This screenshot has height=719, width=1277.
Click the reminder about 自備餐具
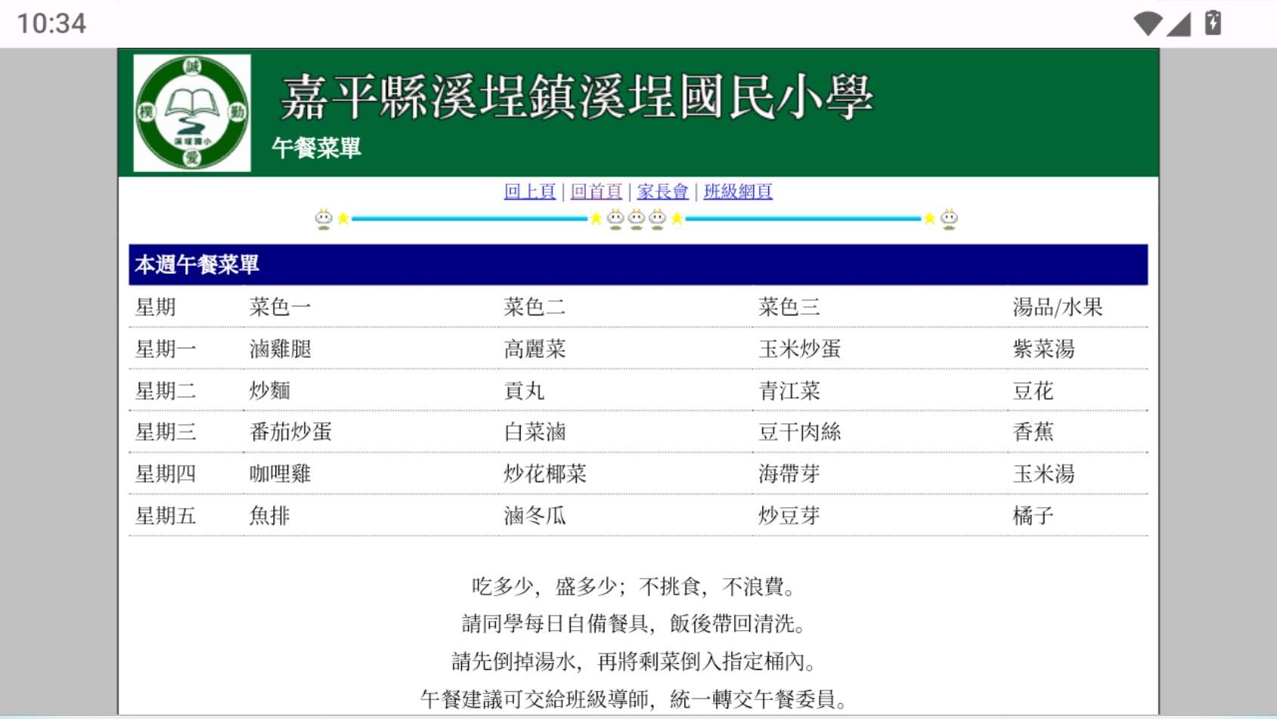633,624
